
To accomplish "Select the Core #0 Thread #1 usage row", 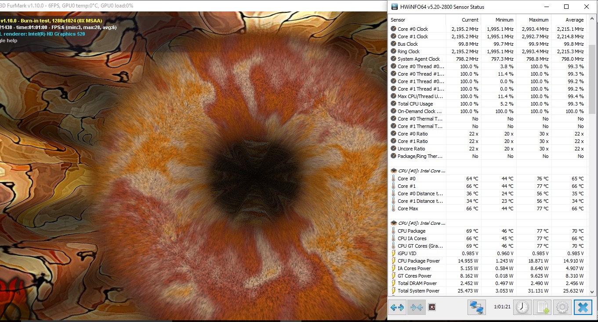I will pyautogui.click(x=487, y=74).
